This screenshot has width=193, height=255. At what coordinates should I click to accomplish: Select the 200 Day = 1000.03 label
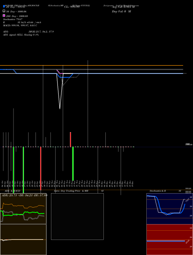click(17, 16)
